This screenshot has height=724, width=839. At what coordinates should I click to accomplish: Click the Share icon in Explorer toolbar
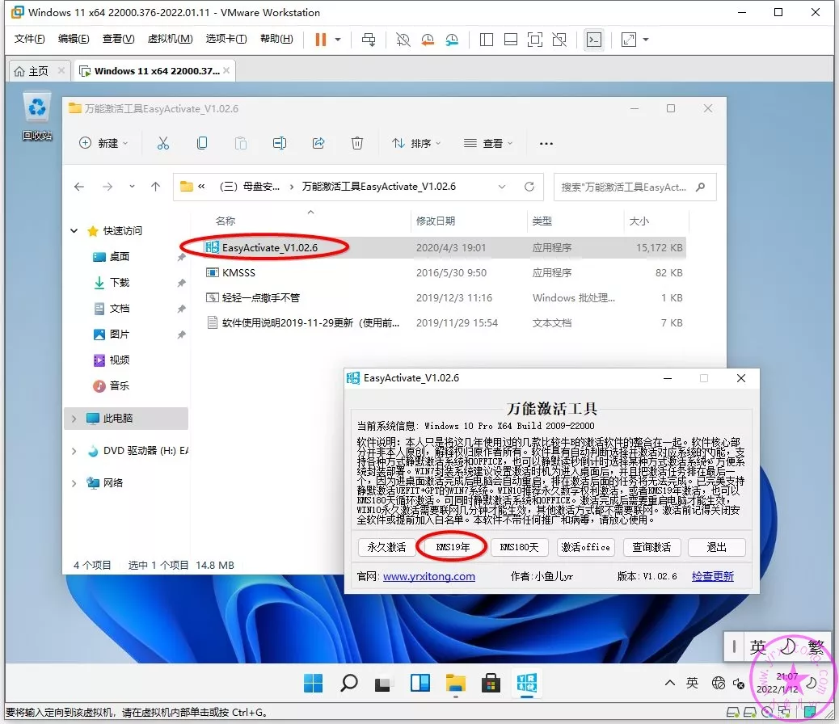click(318, 143)
